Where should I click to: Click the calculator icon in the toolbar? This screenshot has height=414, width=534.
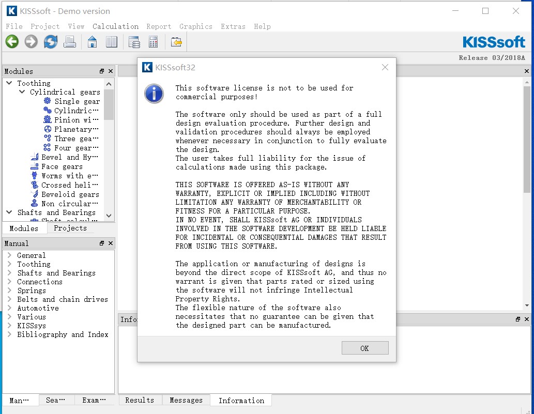tap(153, 42)
